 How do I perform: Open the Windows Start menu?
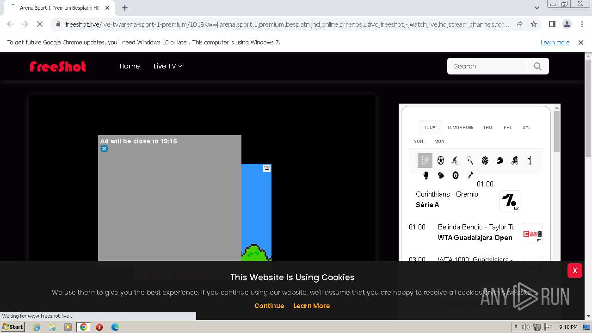coord(12,327)
